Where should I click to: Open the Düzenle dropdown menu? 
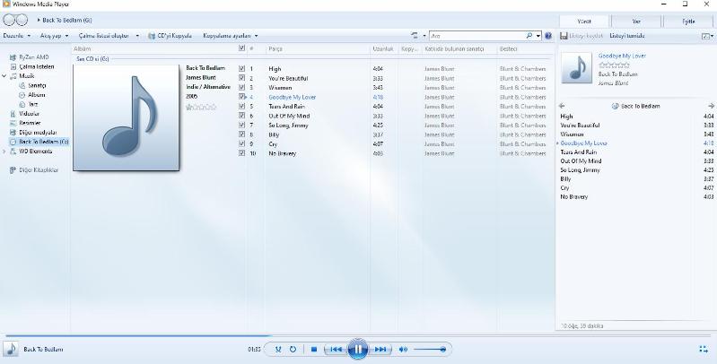17,36
